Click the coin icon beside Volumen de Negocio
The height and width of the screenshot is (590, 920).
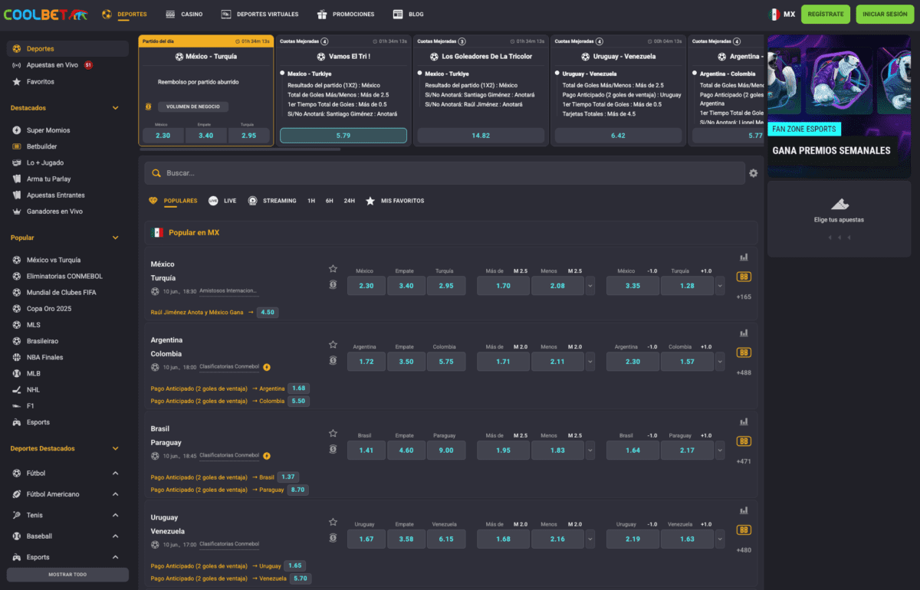147,107
